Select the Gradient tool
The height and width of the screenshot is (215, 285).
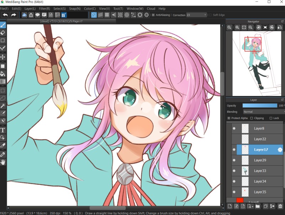point(3,81)
